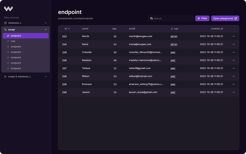Select the role item under swapi

[13, 41]
